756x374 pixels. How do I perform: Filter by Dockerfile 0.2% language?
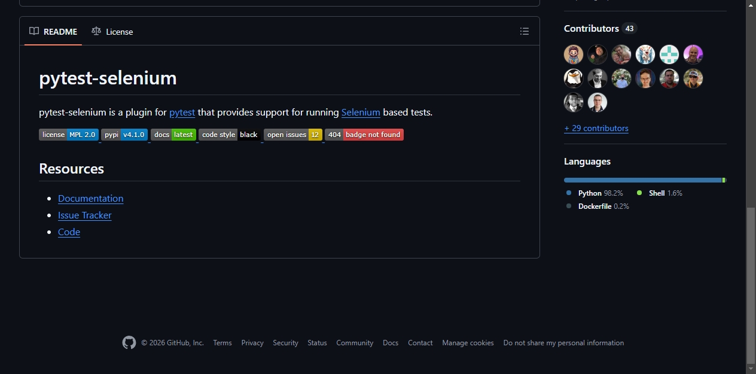coord(598,206)
